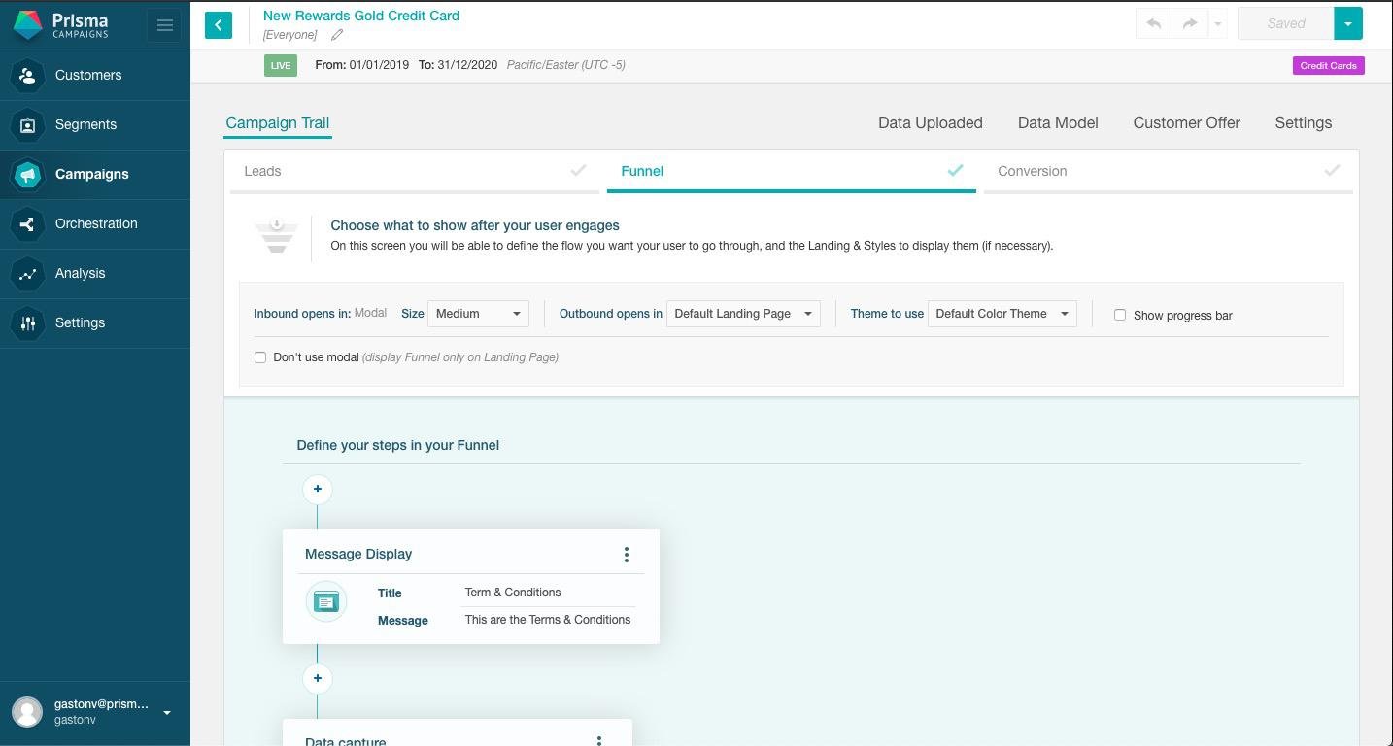Click the Segments sidebar icon
The height and width of the screenshot is (746, 1393).
27,124
